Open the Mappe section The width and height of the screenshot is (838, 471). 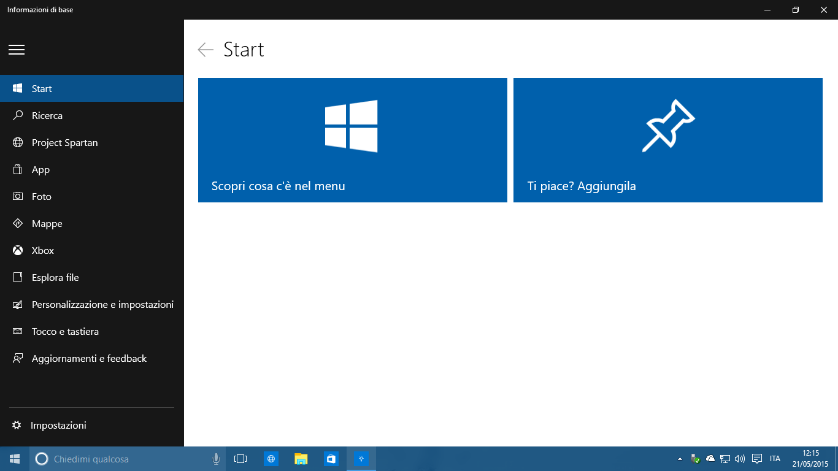92,223
